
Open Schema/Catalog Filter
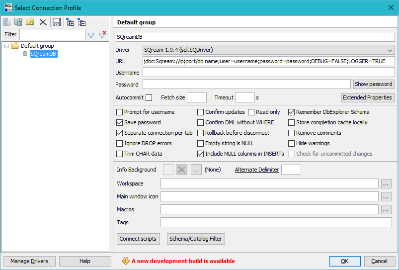[x=196, y=239]
